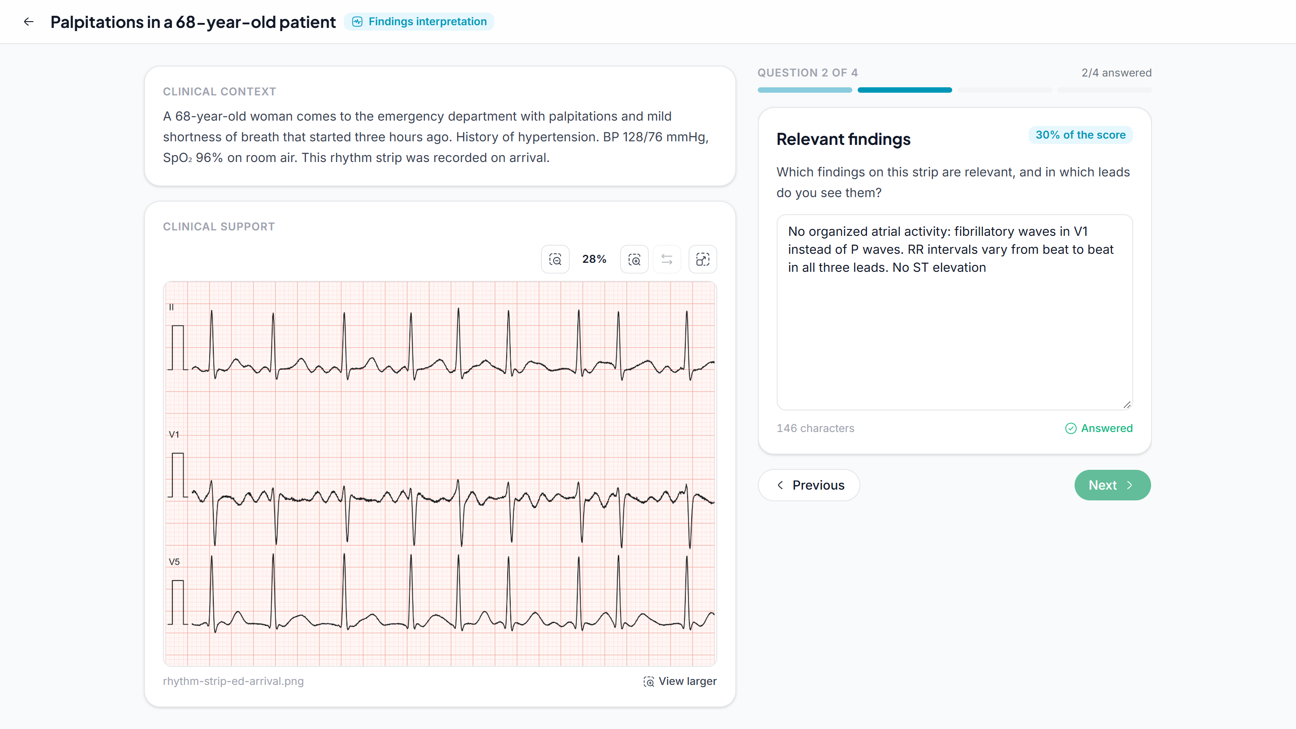This screenshot has height=729, width=1296.
Task: Click inside the Relevant findings text area
Action: click(x=954, y=312)
